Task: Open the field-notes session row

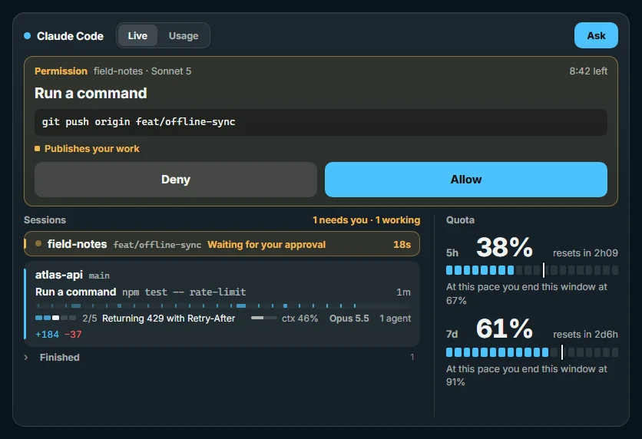Action: pyautogui.click(x=222, y=244)
